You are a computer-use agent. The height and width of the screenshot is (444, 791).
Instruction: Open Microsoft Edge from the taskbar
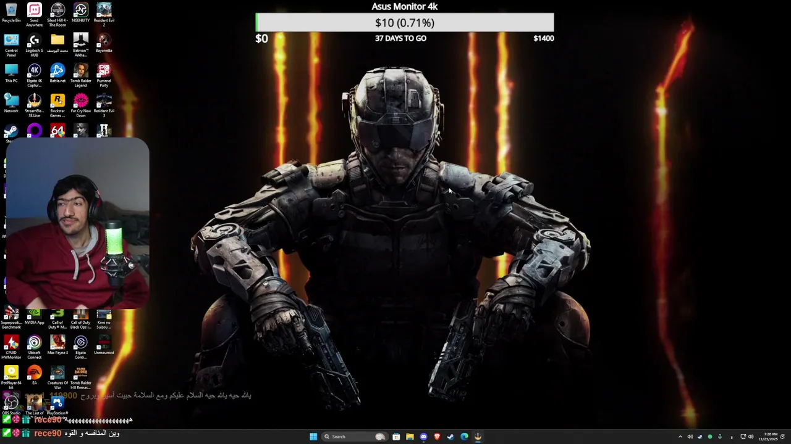[464, 437]
